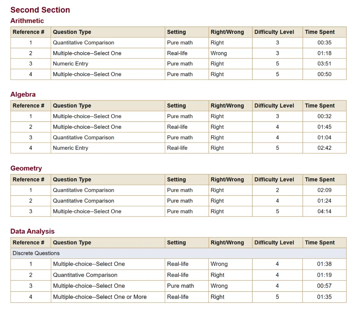Click the Setting header in Arithmetic table
This screenshot has width=353, height=318.
(x=176, y=32)
